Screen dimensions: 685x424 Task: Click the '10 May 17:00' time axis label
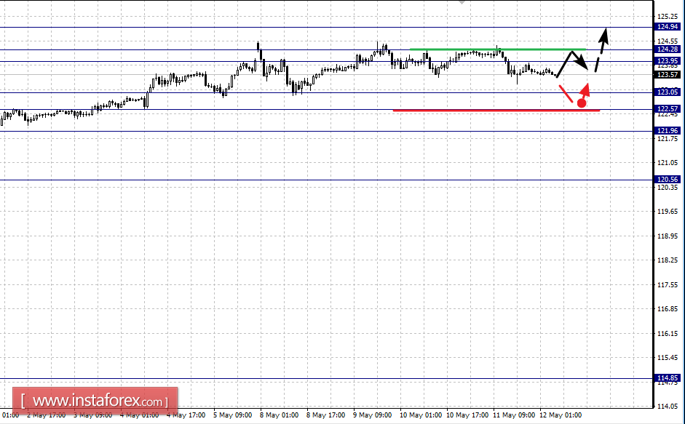(467, 415)
